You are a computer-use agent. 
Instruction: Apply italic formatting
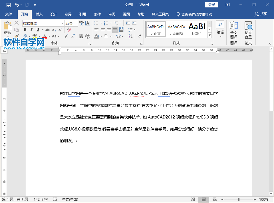pyautogui.click(x=31, y=30)
